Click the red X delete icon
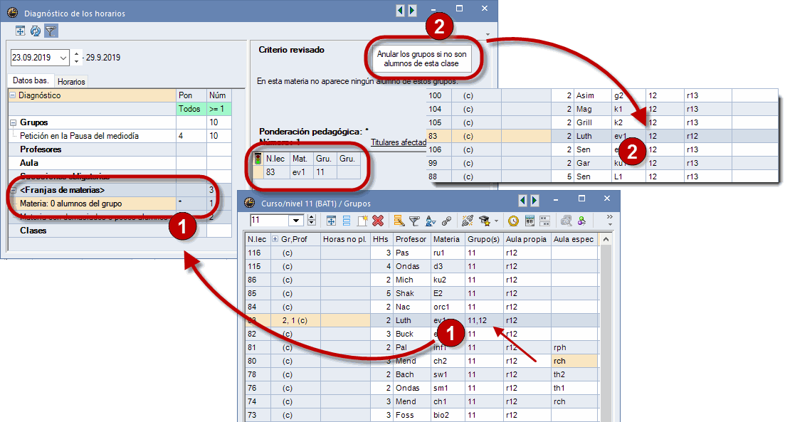The width and height of the screenshot is (785, 422). tap(378, 221)
